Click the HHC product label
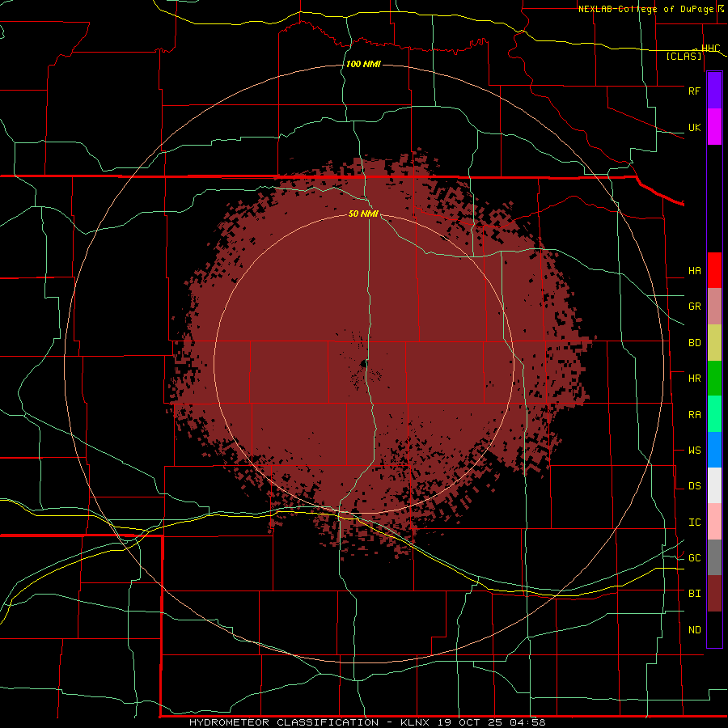 710,49
